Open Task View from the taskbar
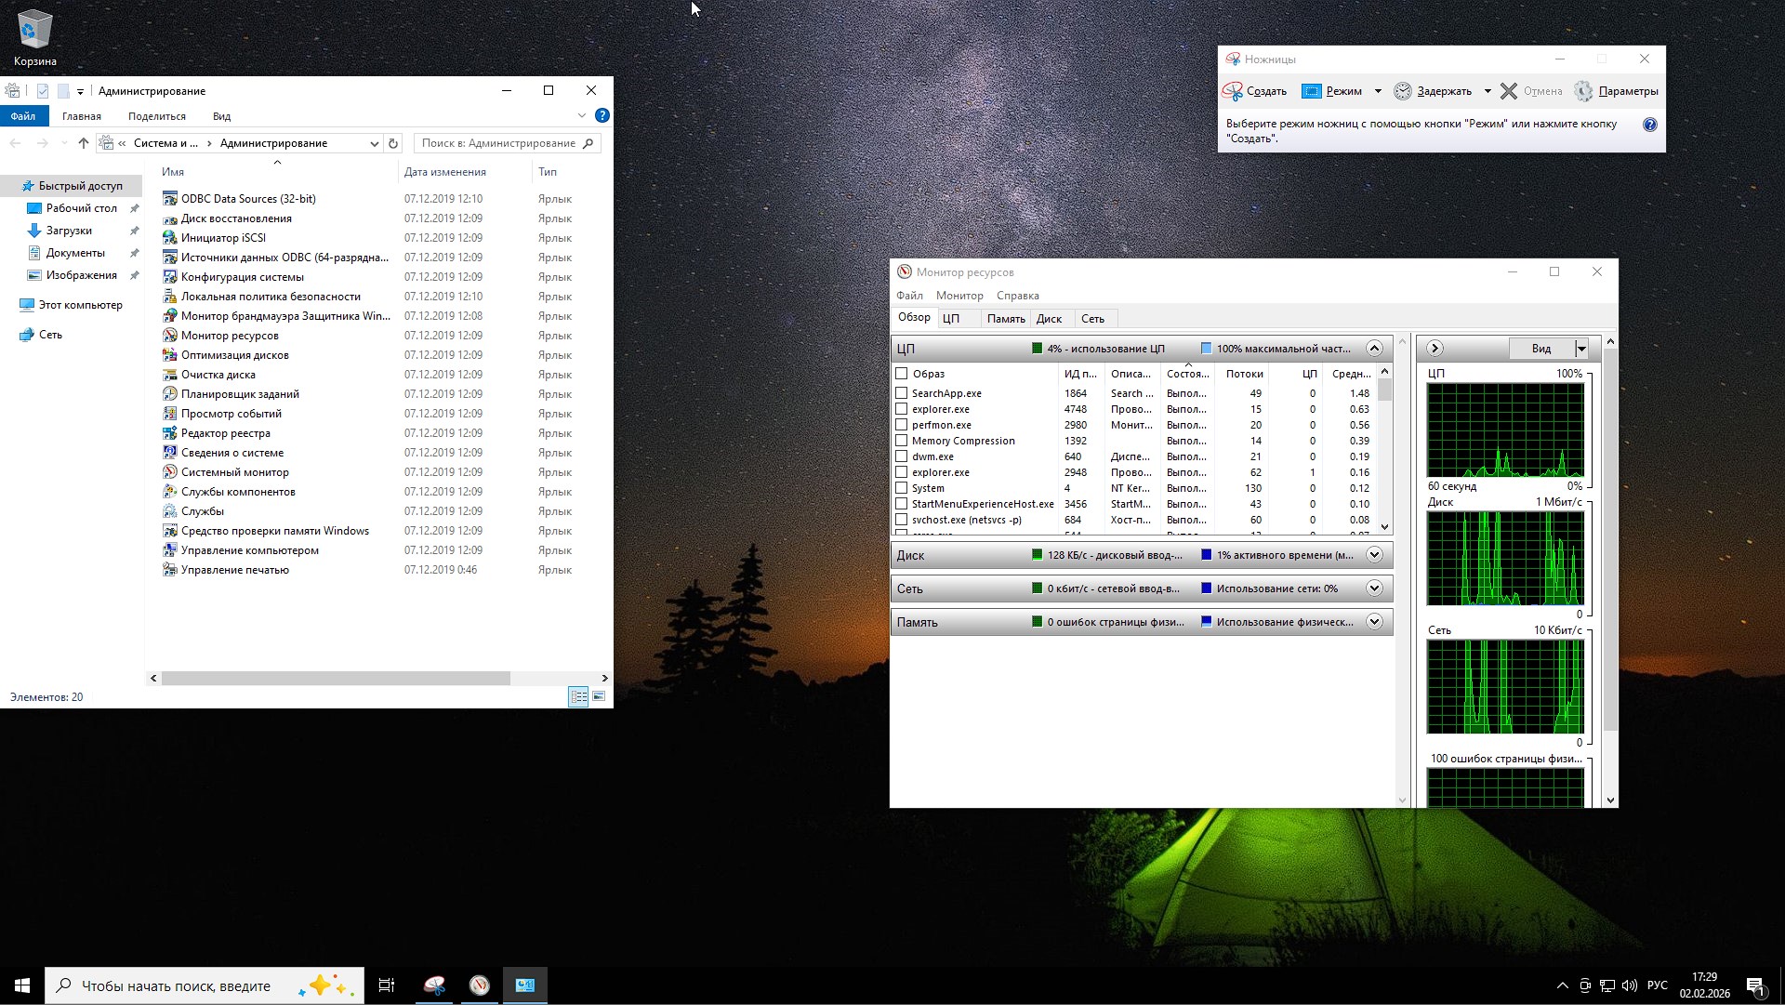The width and height of the screenshot is (1785, 1005). (x=386, y=985)
